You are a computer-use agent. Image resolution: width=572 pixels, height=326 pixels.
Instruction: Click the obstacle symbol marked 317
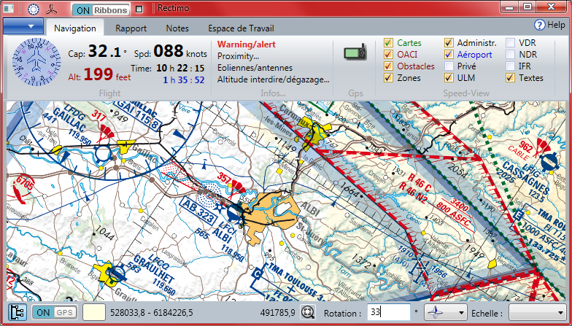click(106, 134)
